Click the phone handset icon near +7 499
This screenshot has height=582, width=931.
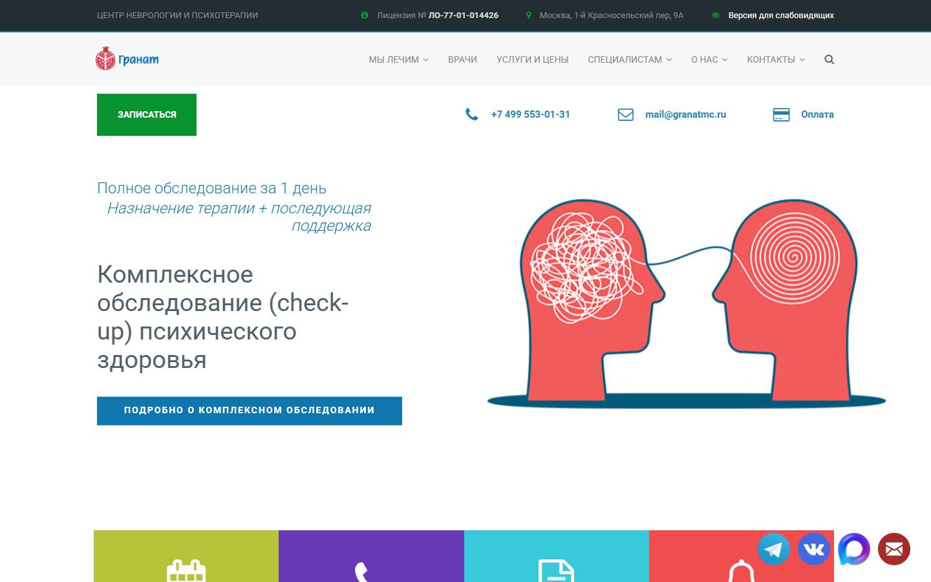(472, 114)
